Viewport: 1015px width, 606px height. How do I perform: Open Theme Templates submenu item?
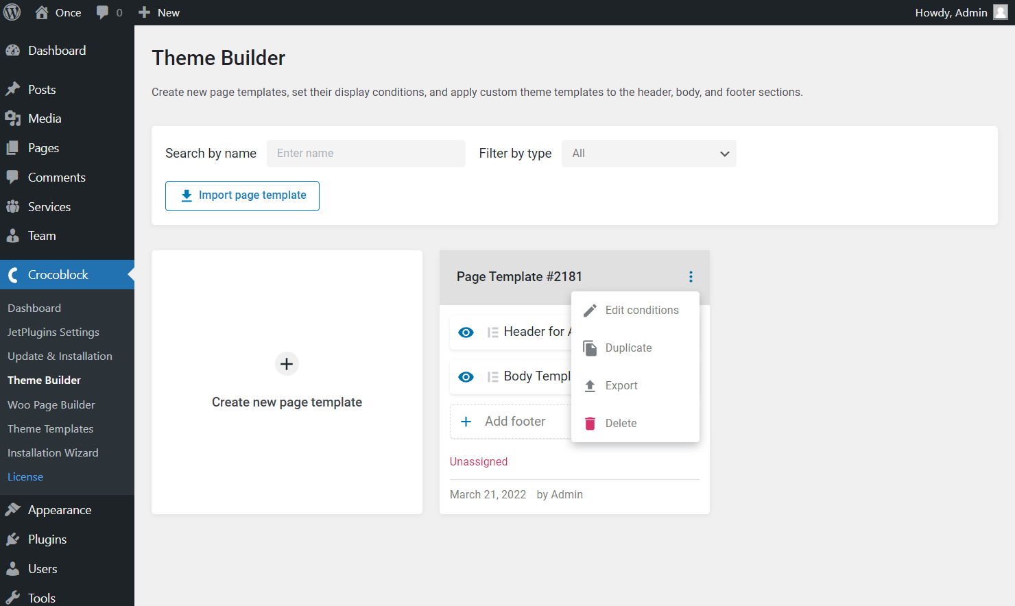(50, 428)
